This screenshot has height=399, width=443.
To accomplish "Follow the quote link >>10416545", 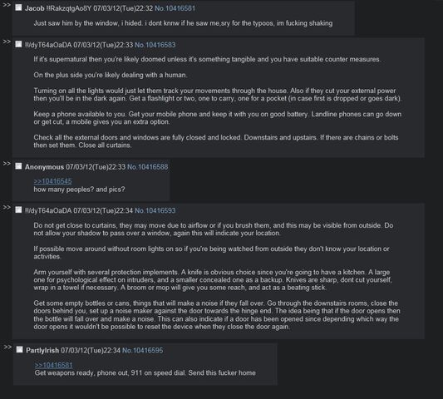I will click(x=53, y=181).
